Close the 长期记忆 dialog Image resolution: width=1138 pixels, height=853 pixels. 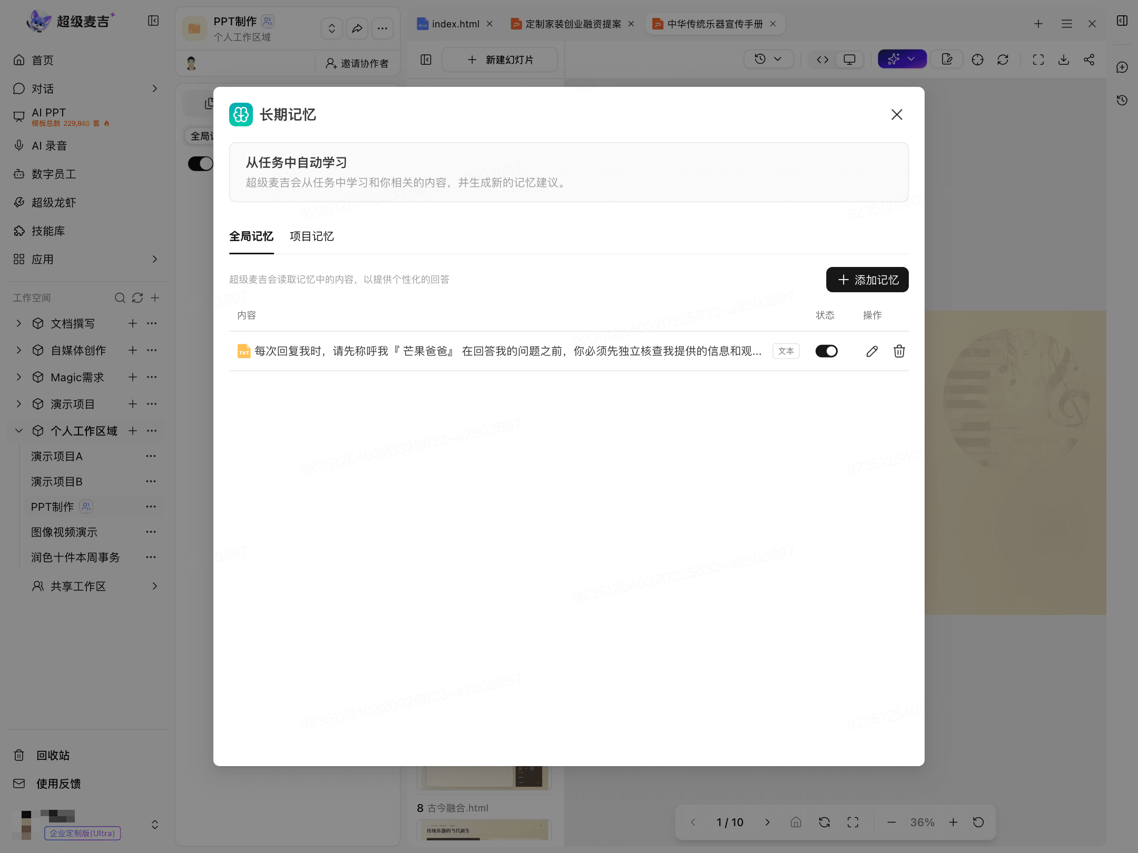897,115
